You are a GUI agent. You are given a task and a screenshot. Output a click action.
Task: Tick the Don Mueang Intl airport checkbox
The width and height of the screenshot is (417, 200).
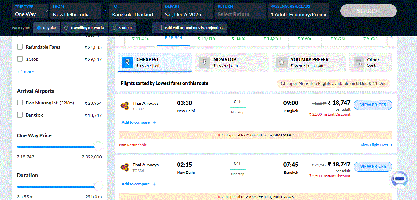coord(20,103)
